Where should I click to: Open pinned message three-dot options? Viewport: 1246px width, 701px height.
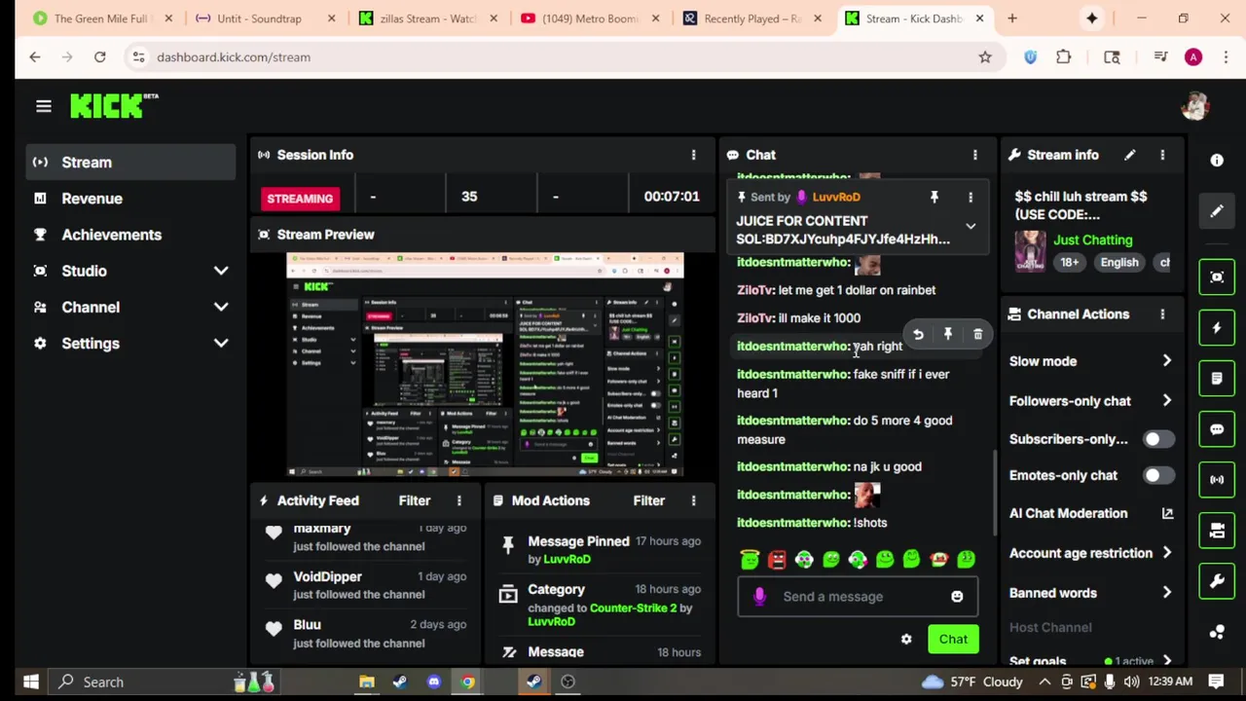tap(970, 197)
